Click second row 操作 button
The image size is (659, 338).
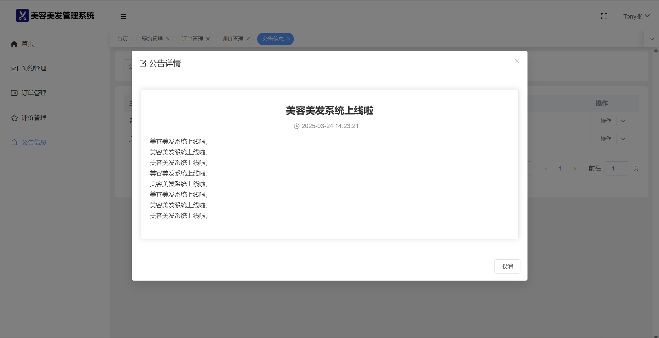606,139
